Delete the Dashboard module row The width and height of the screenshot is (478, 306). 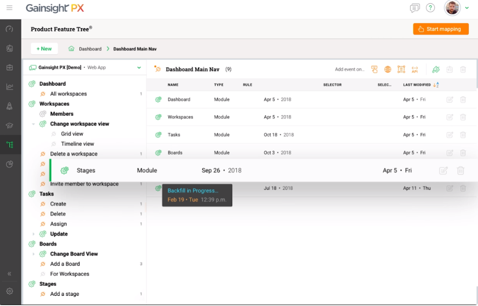[x=463, y=99]
